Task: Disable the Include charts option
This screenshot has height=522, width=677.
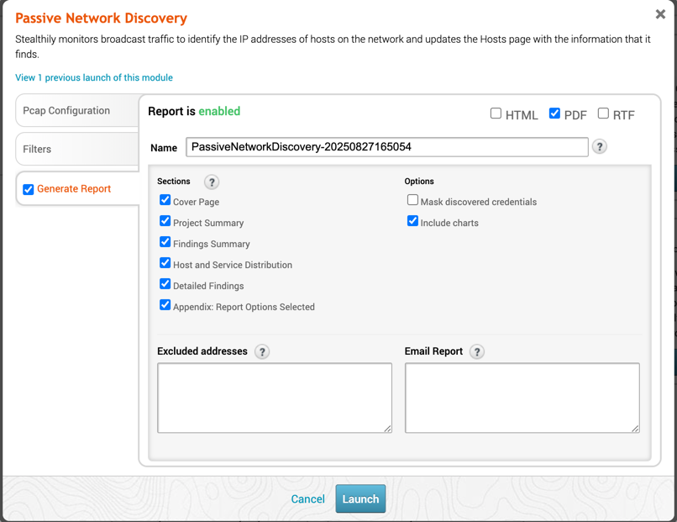Action: click(x=412, y=221)
